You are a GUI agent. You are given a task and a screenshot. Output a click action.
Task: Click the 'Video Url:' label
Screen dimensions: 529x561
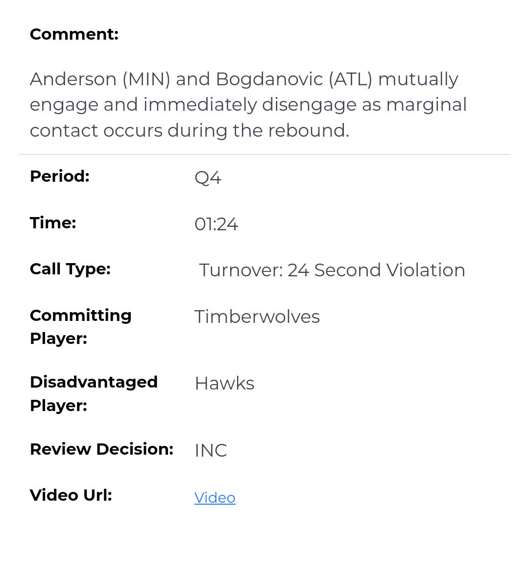(x=71, y=495)
